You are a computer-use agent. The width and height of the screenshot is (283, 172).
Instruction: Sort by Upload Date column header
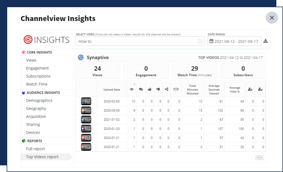[112, 90]
